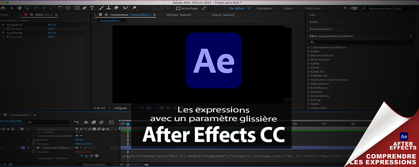Viewport: 419px width, 167px height.
Task: Select the Type text tool
Action: [x=92, y=8]
